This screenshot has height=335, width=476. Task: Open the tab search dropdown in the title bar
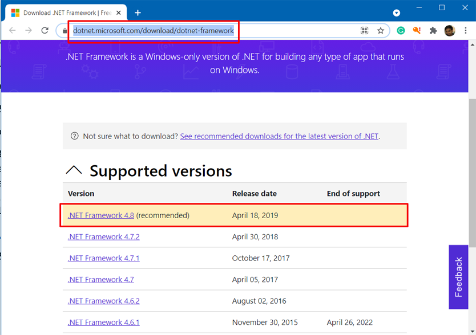[x=397, y=13]
